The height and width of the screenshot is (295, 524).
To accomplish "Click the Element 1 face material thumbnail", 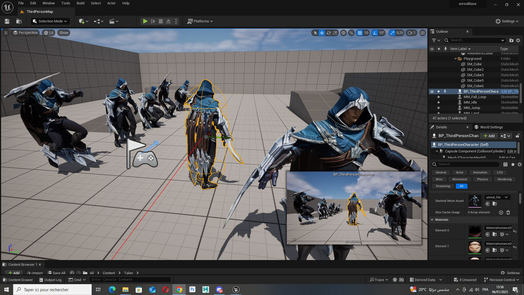I will click(x=475, y=247).
